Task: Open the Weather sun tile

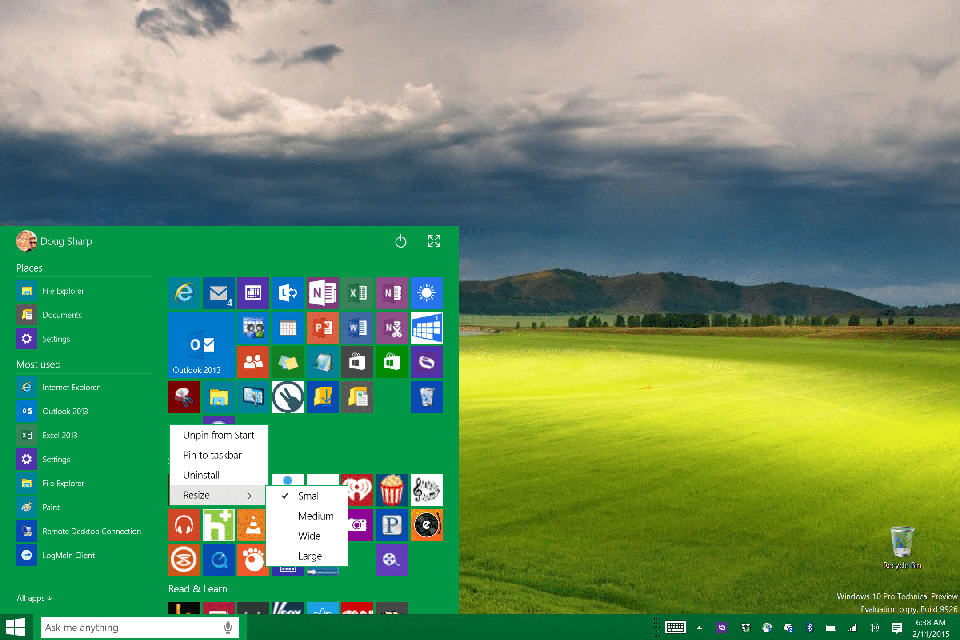Action: [426, 293]
